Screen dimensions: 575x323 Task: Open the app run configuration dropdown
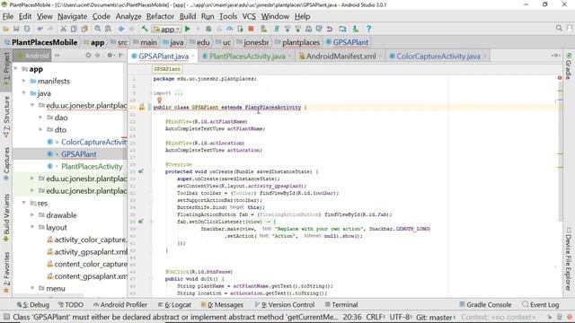point(167,29)
